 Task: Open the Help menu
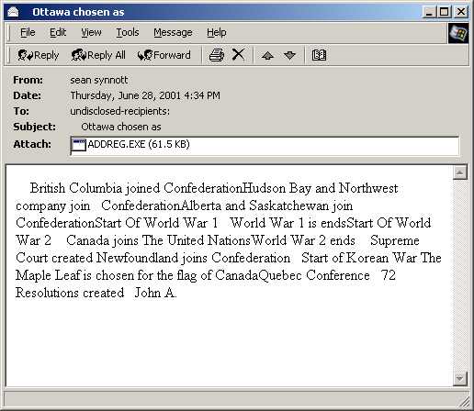tap(217, 32)
